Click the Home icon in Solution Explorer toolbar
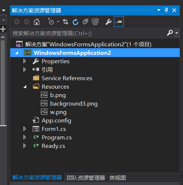 click(37, 22)
